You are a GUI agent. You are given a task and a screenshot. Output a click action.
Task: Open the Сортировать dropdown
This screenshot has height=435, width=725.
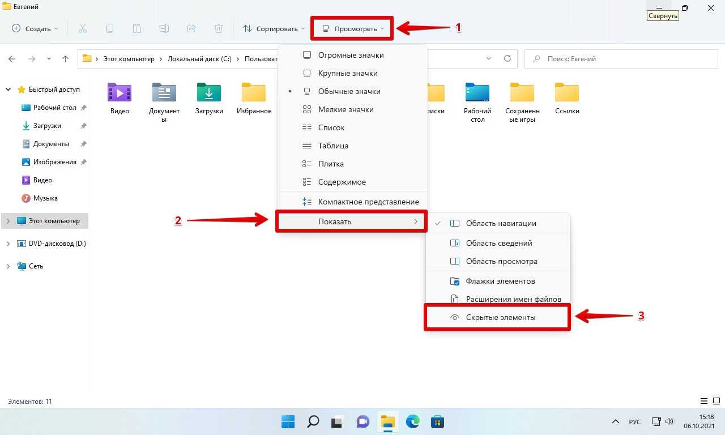[x=274, y=28]
